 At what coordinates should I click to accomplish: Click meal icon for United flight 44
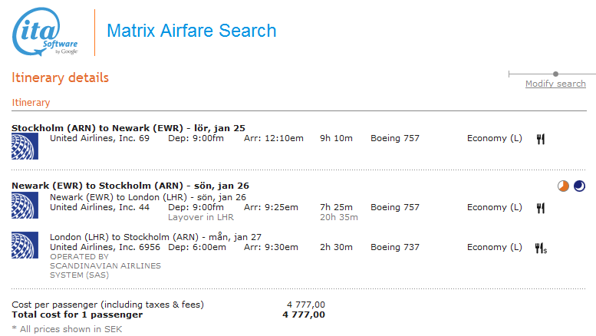point(541,208)
